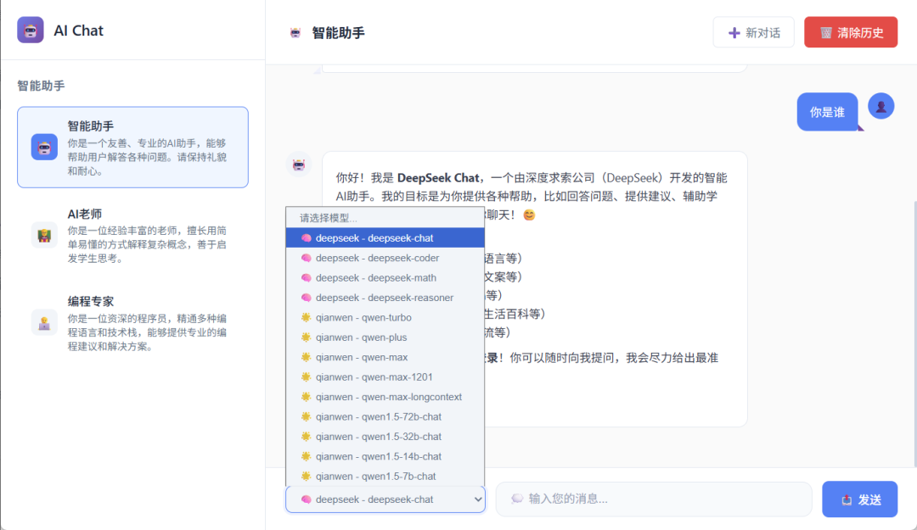Image resolution: width=917 pixels, height=530 pixels.
Task: Click the brain icon in model combo box
Action: [306, 499]
